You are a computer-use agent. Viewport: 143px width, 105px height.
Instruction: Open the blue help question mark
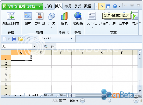(115, 6)
